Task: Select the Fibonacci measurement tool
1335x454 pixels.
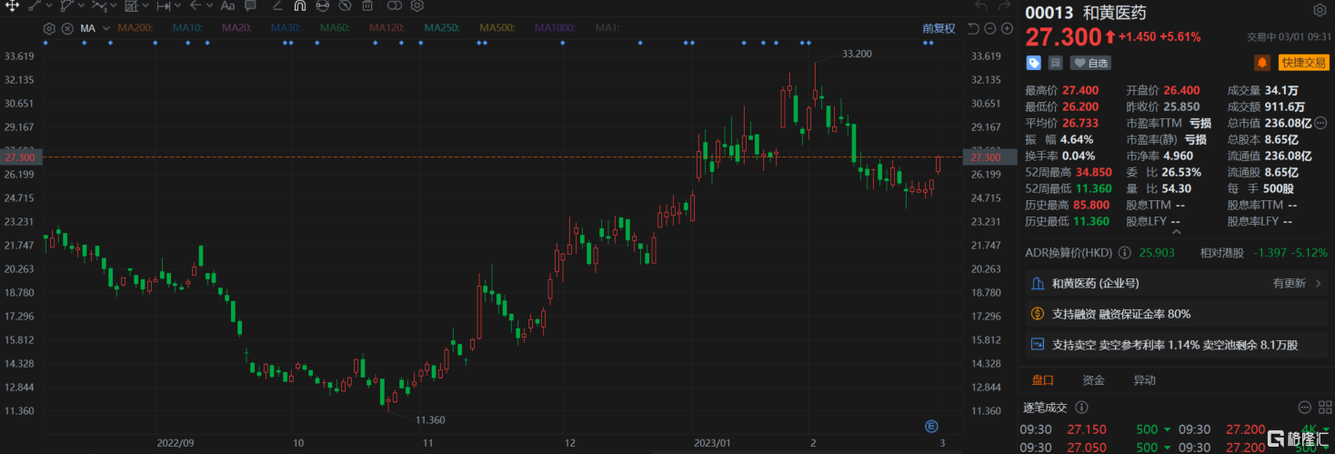Action: pos(132,5)
